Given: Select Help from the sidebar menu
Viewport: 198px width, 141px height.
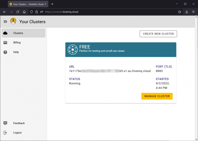Looking at the screenshot, I should pyautogui.click(x=16, y=52).
